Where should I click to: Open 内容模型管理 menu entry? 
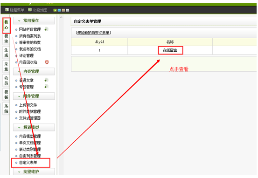pyautogui.click(x=30, y=136)
